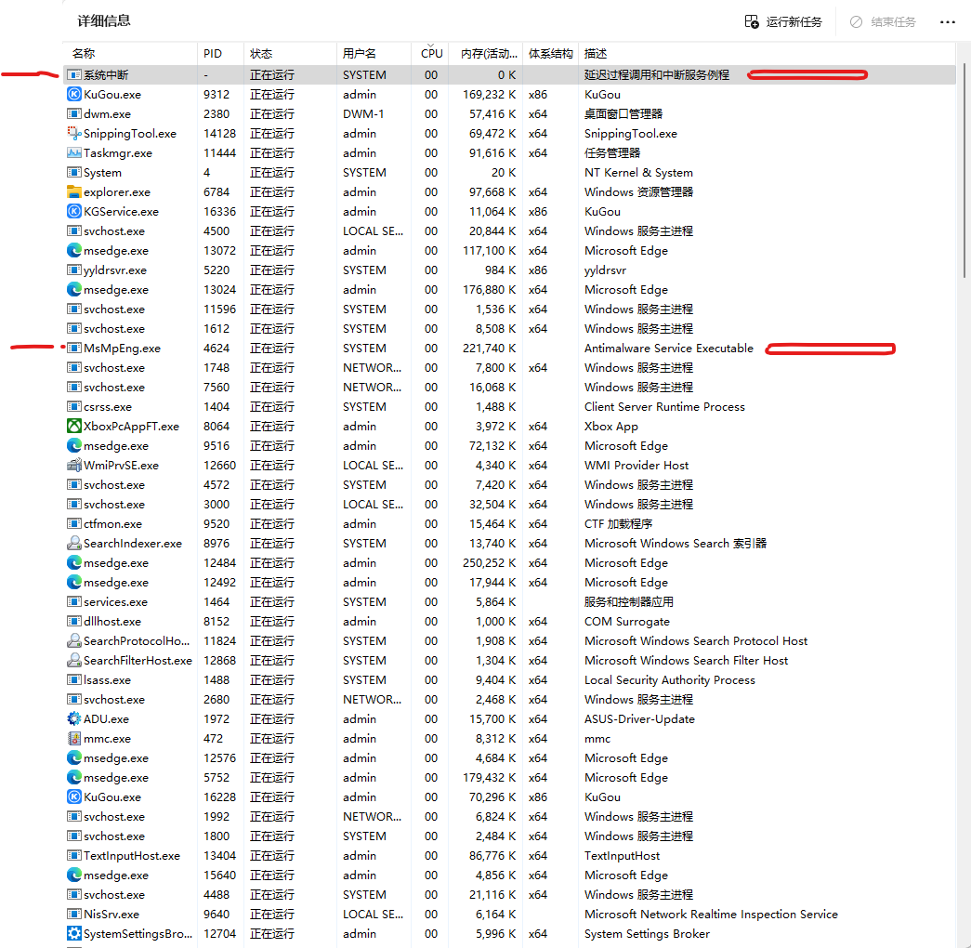Click description CTF 加载程序
971x948 pixels.
click(619, 523)
